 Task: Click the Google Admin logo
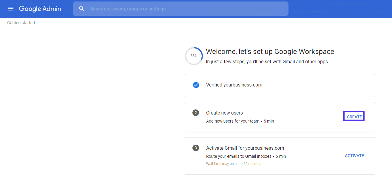coord(40,9)
